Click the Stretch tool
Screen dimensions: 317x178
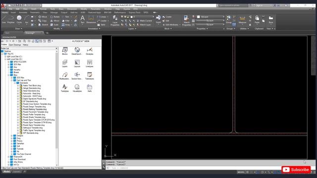point(43,25)
